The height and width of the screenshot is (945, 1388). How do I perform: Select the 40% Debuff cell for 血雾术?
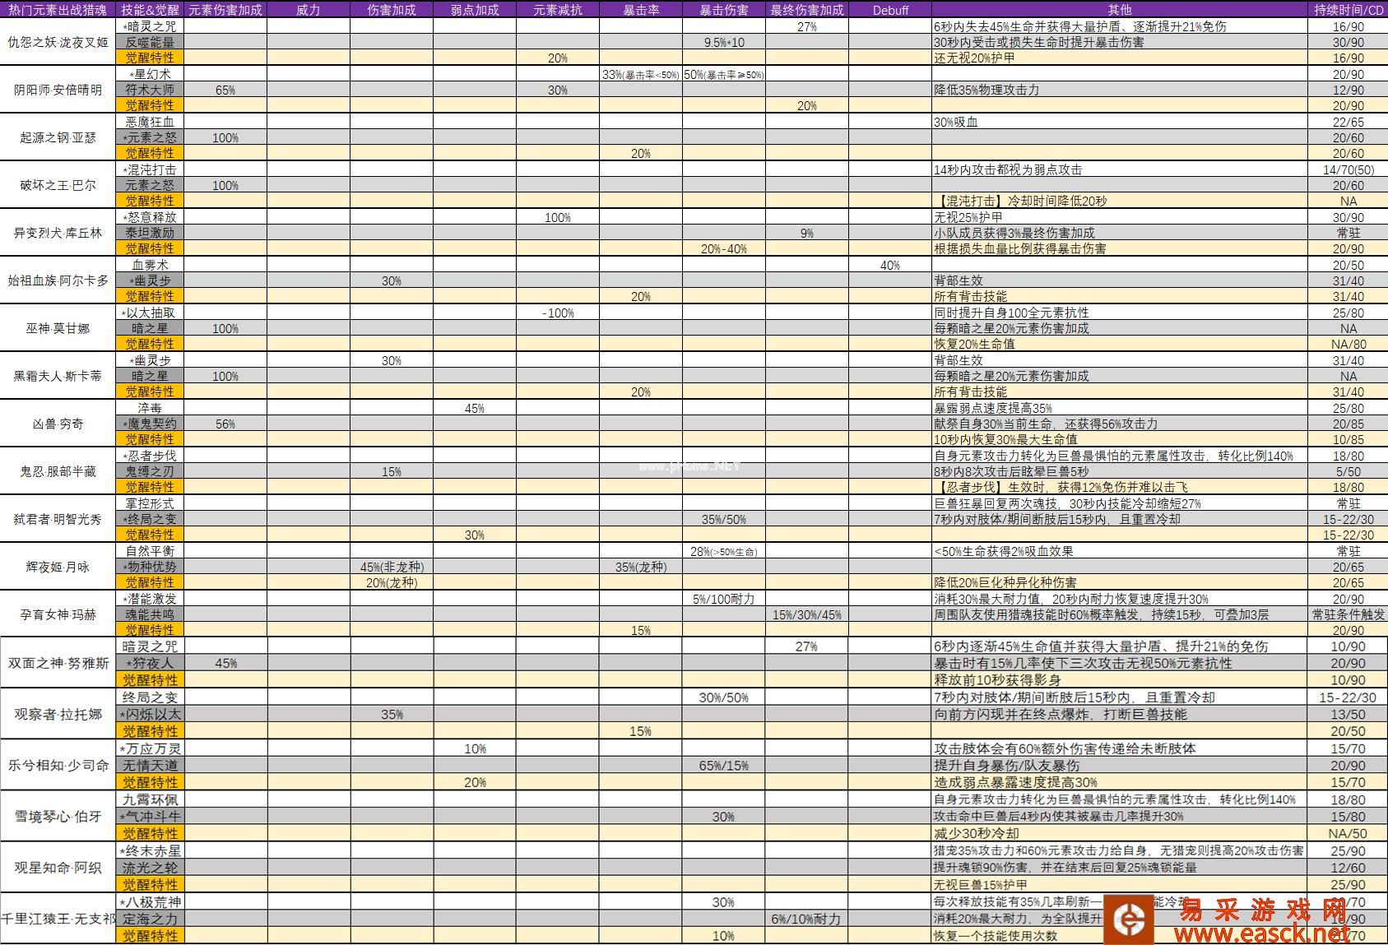[890, 266]
